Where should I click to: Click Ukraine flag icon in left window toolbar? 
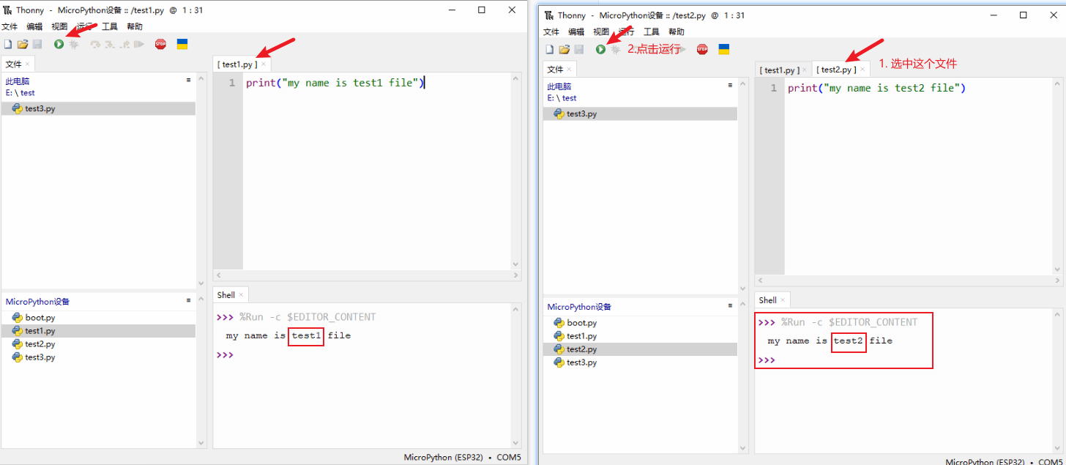click(x=182, y=44)
